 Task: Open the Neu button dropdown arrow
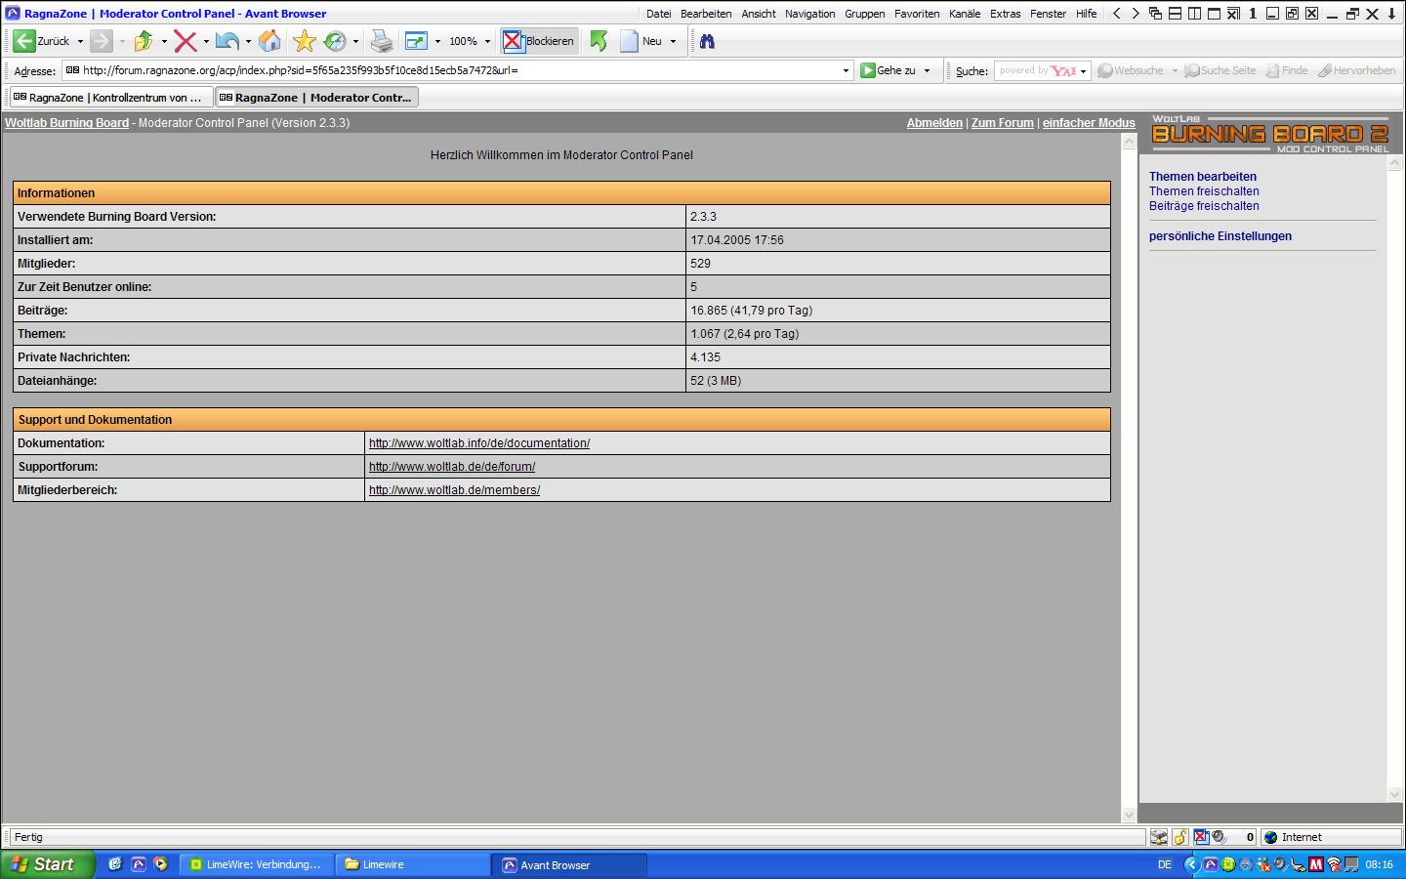(673, 41)
